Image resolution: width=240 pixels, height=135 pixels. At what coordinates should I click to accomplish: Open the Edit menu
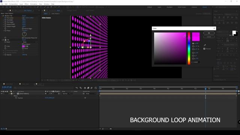point(6,4)
